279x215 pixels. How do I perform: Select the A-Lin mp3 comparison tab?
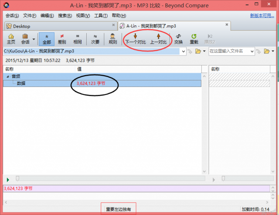(x=174, y=26)
